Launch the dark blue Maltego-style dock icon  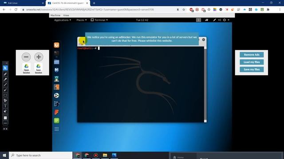point(56,104)
